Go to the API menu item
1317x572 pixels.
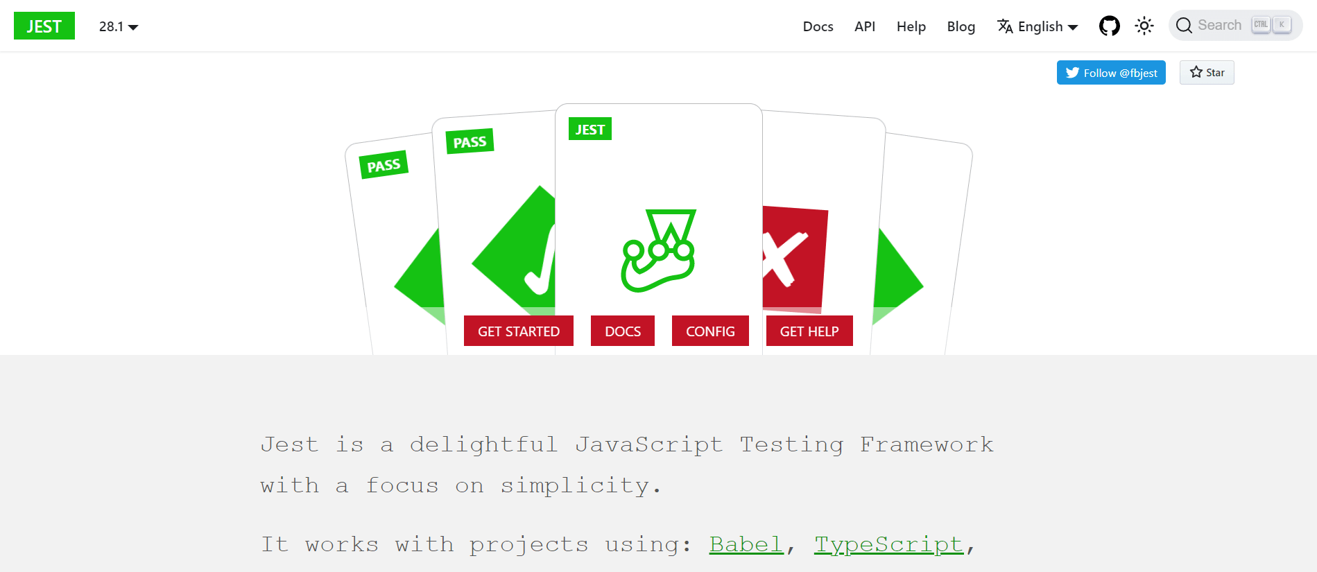(x=864, y=26)
